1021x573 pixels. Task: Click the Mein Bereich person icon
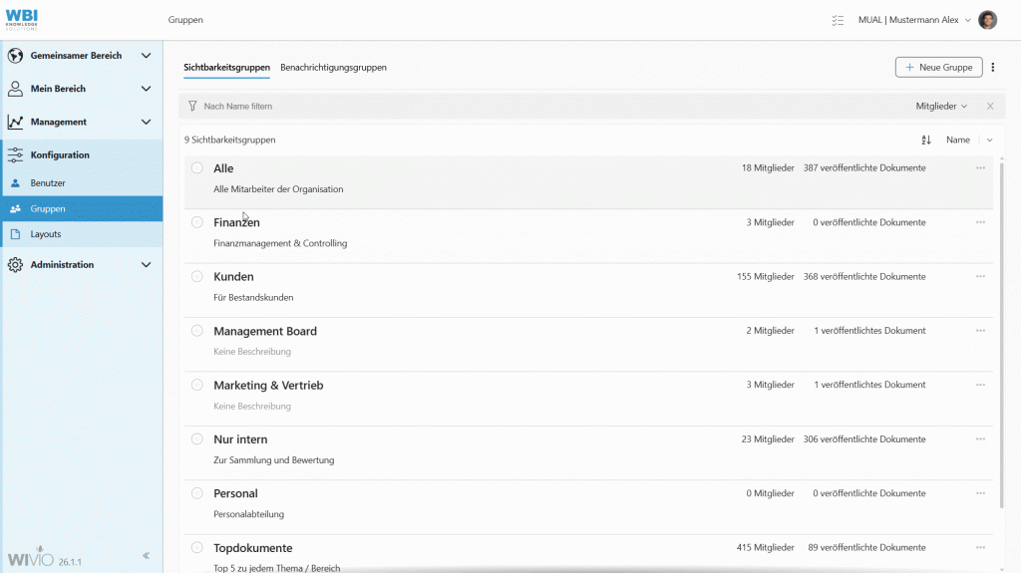[15, 89]
